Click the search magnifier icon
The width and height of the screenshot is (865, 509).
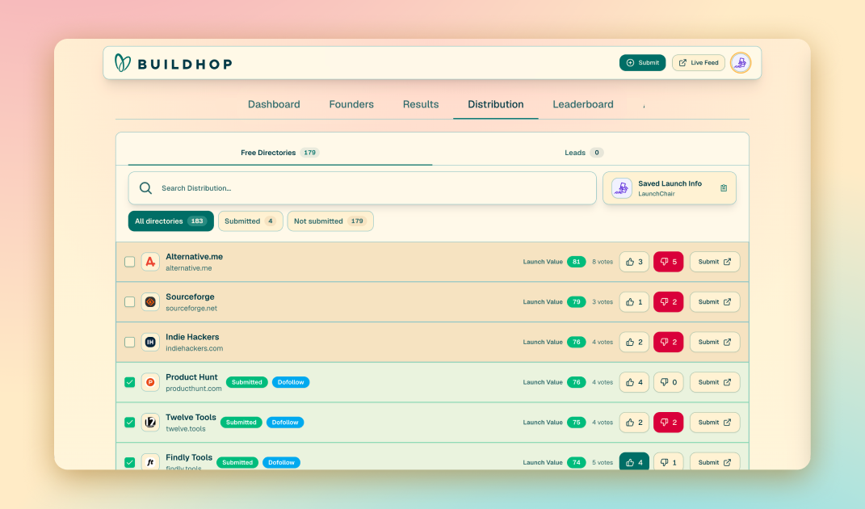145,188
